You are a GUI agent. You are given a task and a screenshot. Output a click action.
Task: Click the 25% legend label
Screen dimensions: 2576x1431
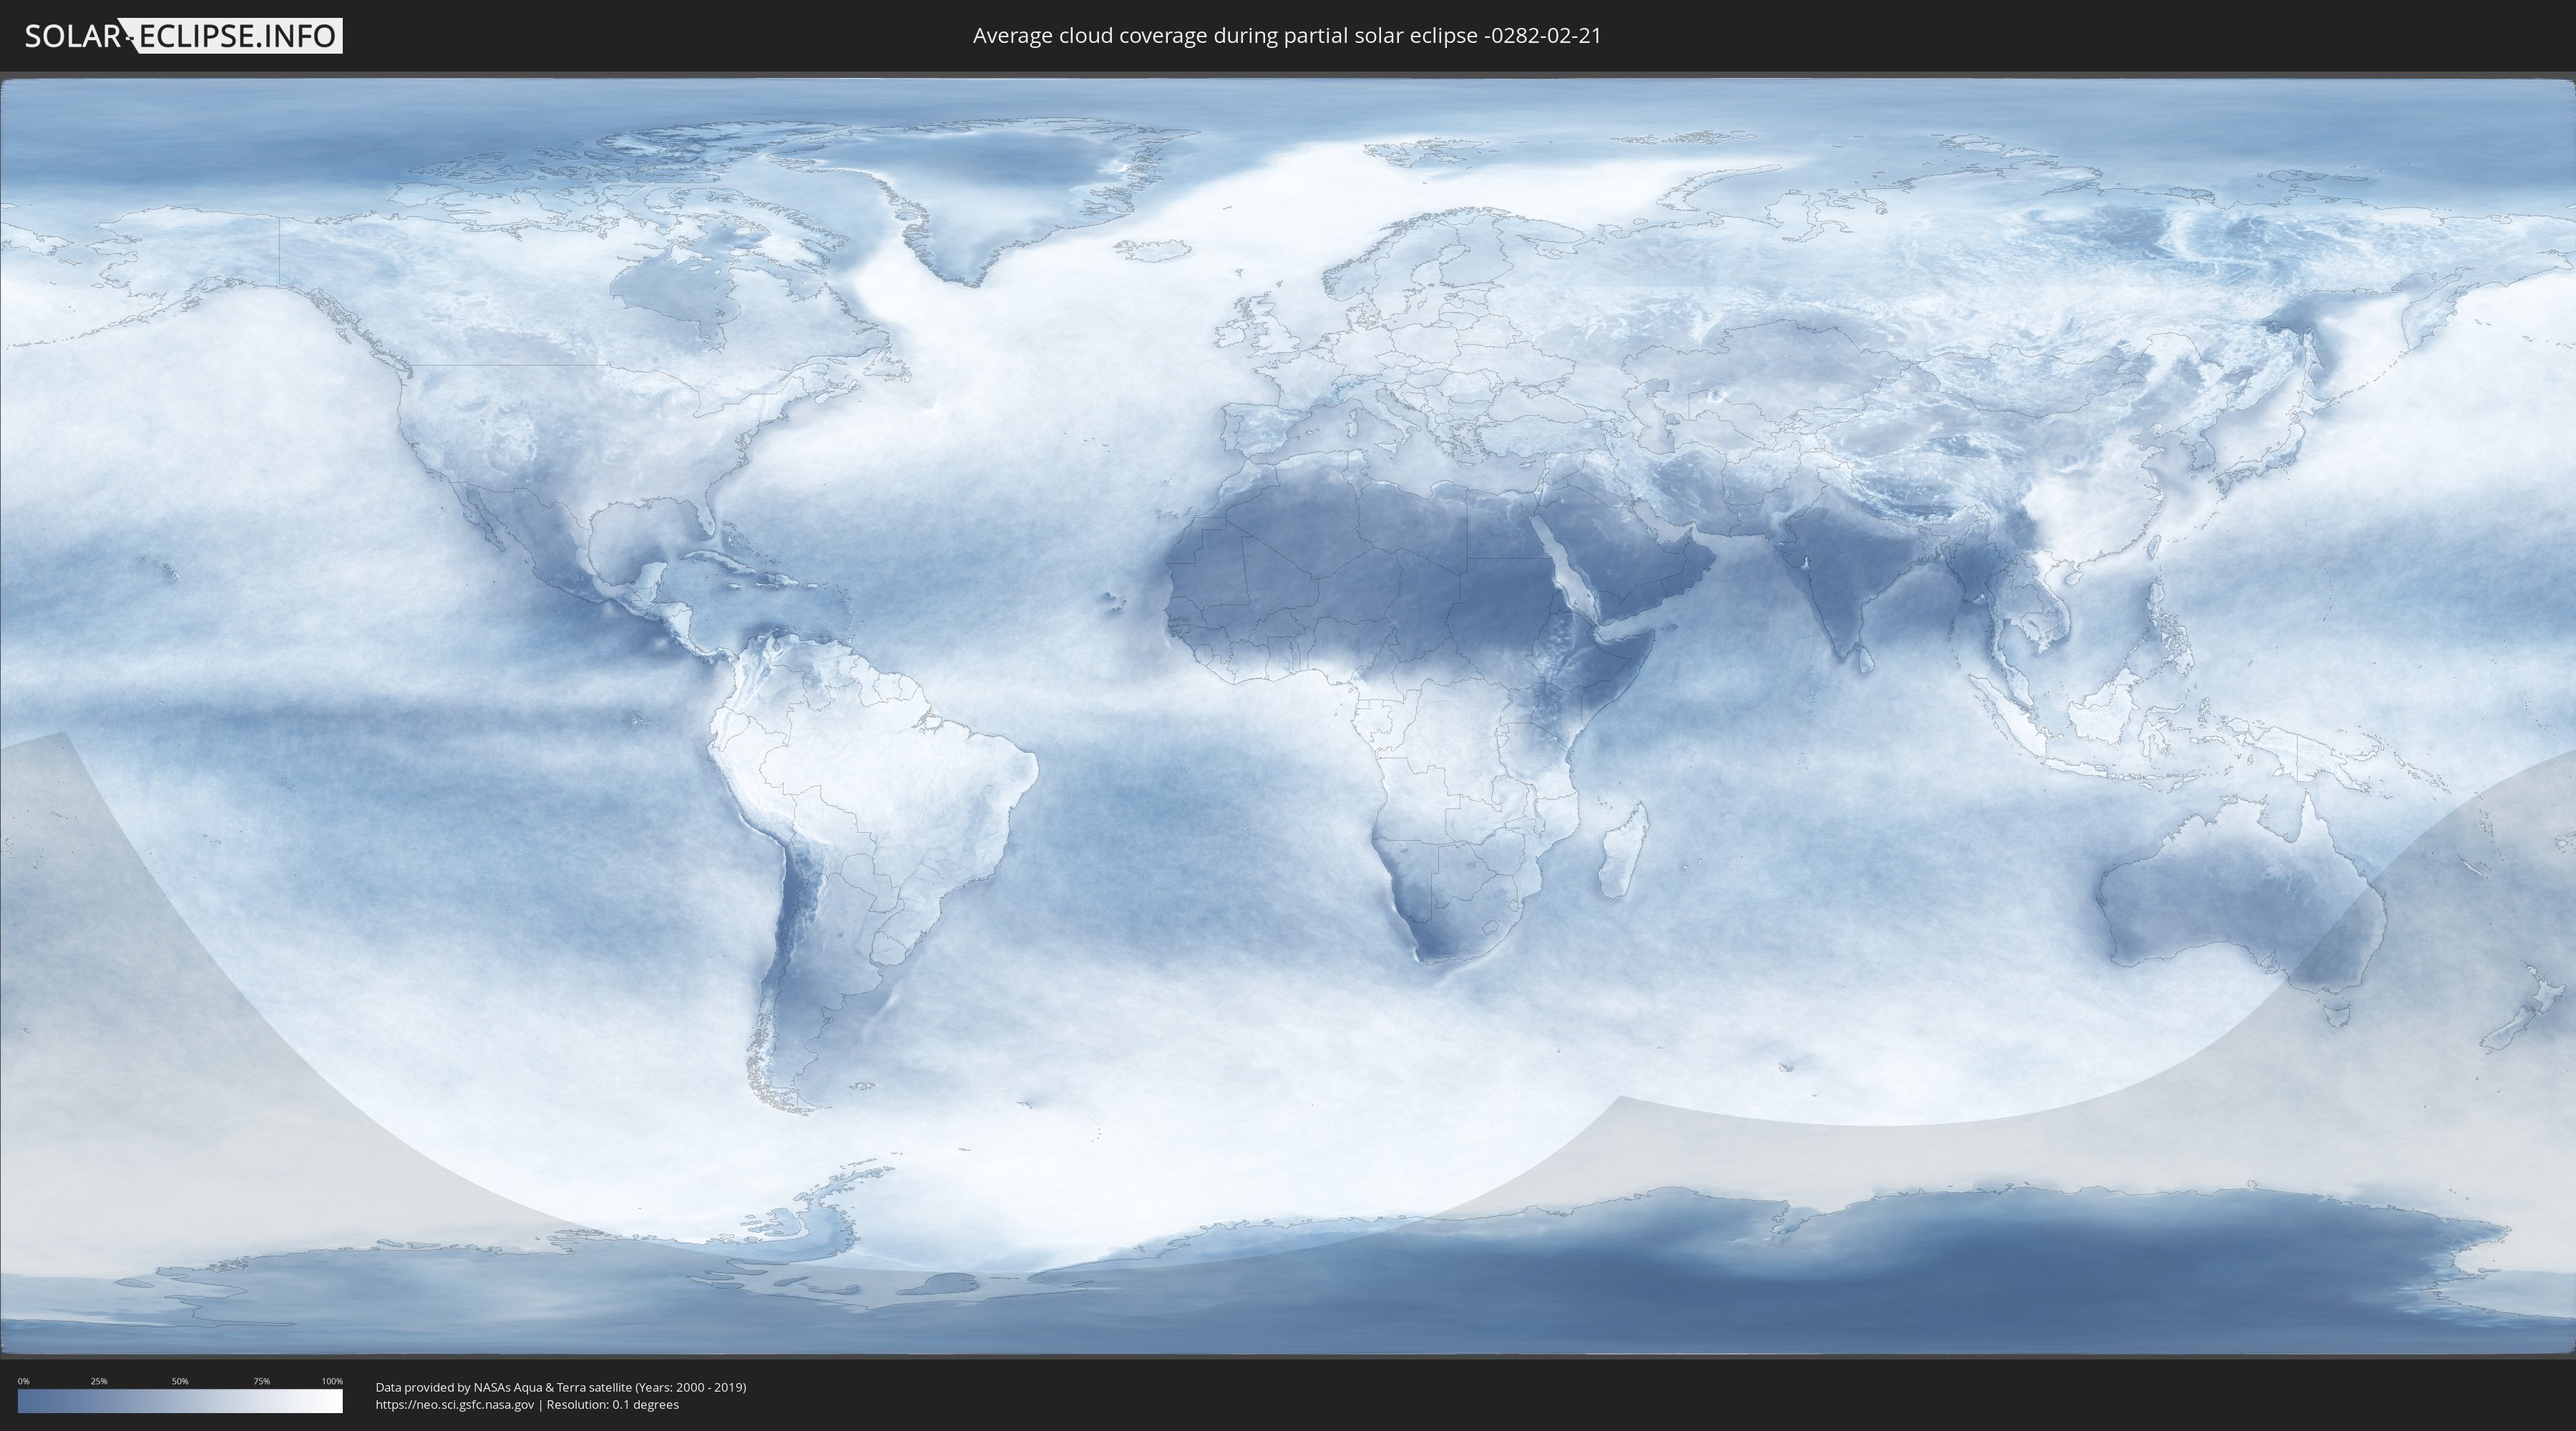point(99,1381)
